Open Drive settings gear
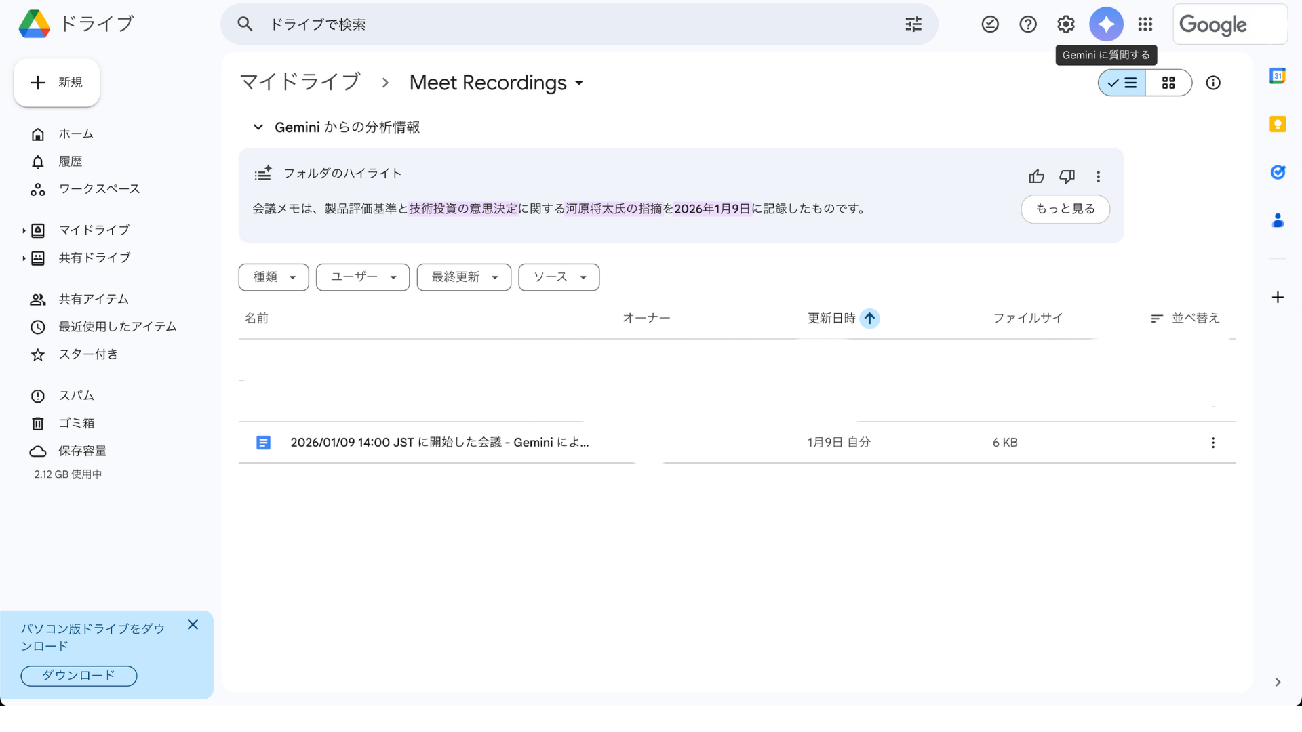1302x732 pixels. pos(1066,24)
